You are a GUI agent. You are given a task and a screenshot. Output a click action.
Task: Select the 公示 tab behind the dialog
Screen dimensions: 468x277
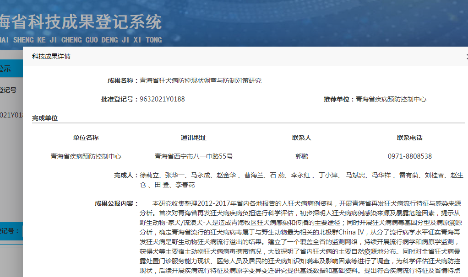[5, 69]
